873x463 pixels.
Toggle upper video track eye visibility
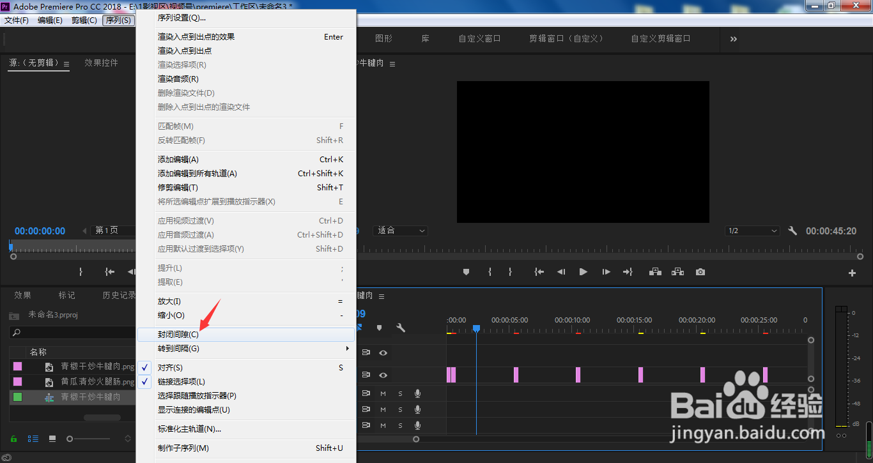pyautogui.click(x=383, y=353)
